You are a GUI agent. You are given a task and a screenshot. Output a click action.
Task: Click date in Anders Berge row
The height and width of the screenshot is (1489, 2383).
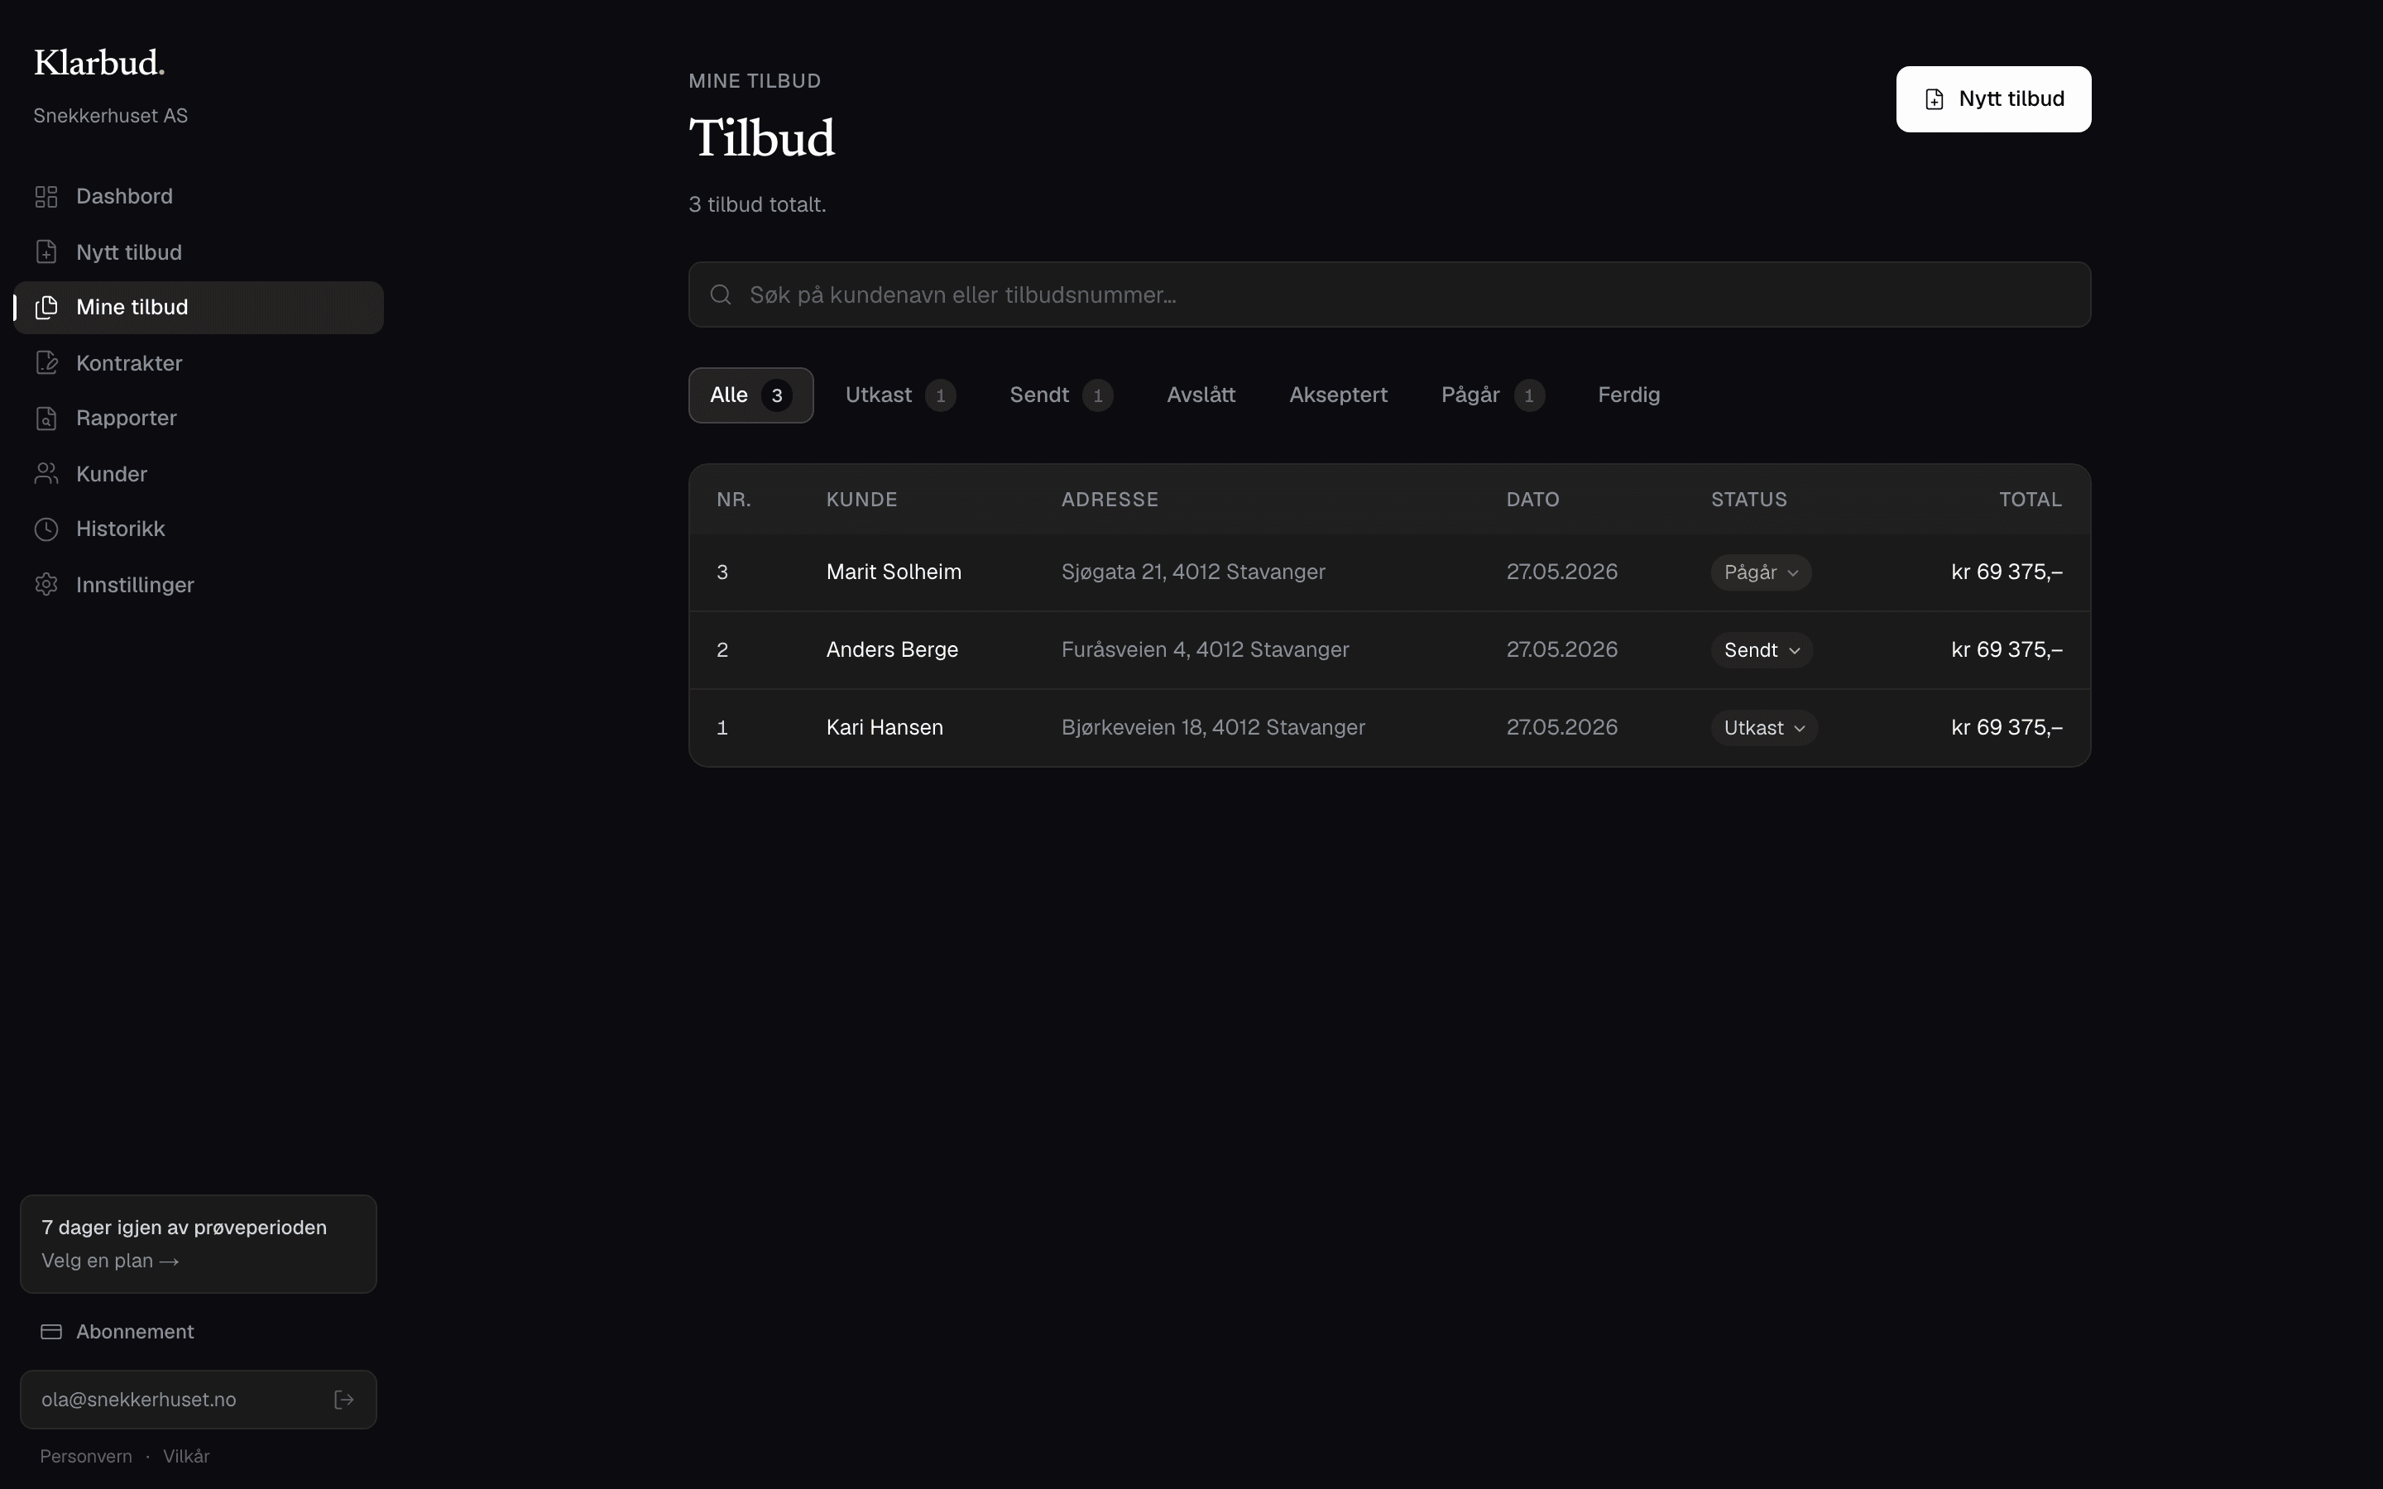[1561, 650]
